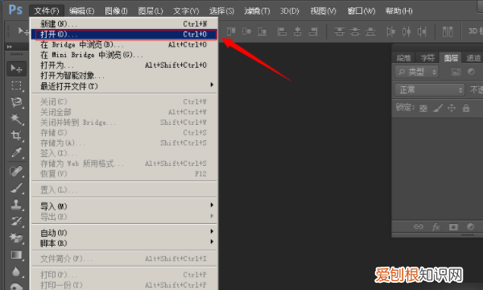Click align right edges icon

pyautogui.click(x=313, y=31)
